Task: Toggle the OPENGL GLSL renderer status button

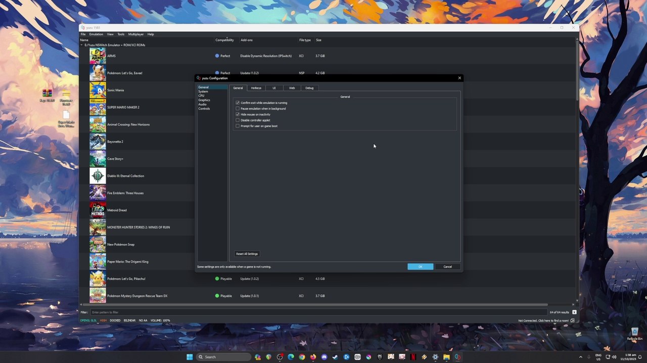Action: pyautogui.click(x=88, y=321)
